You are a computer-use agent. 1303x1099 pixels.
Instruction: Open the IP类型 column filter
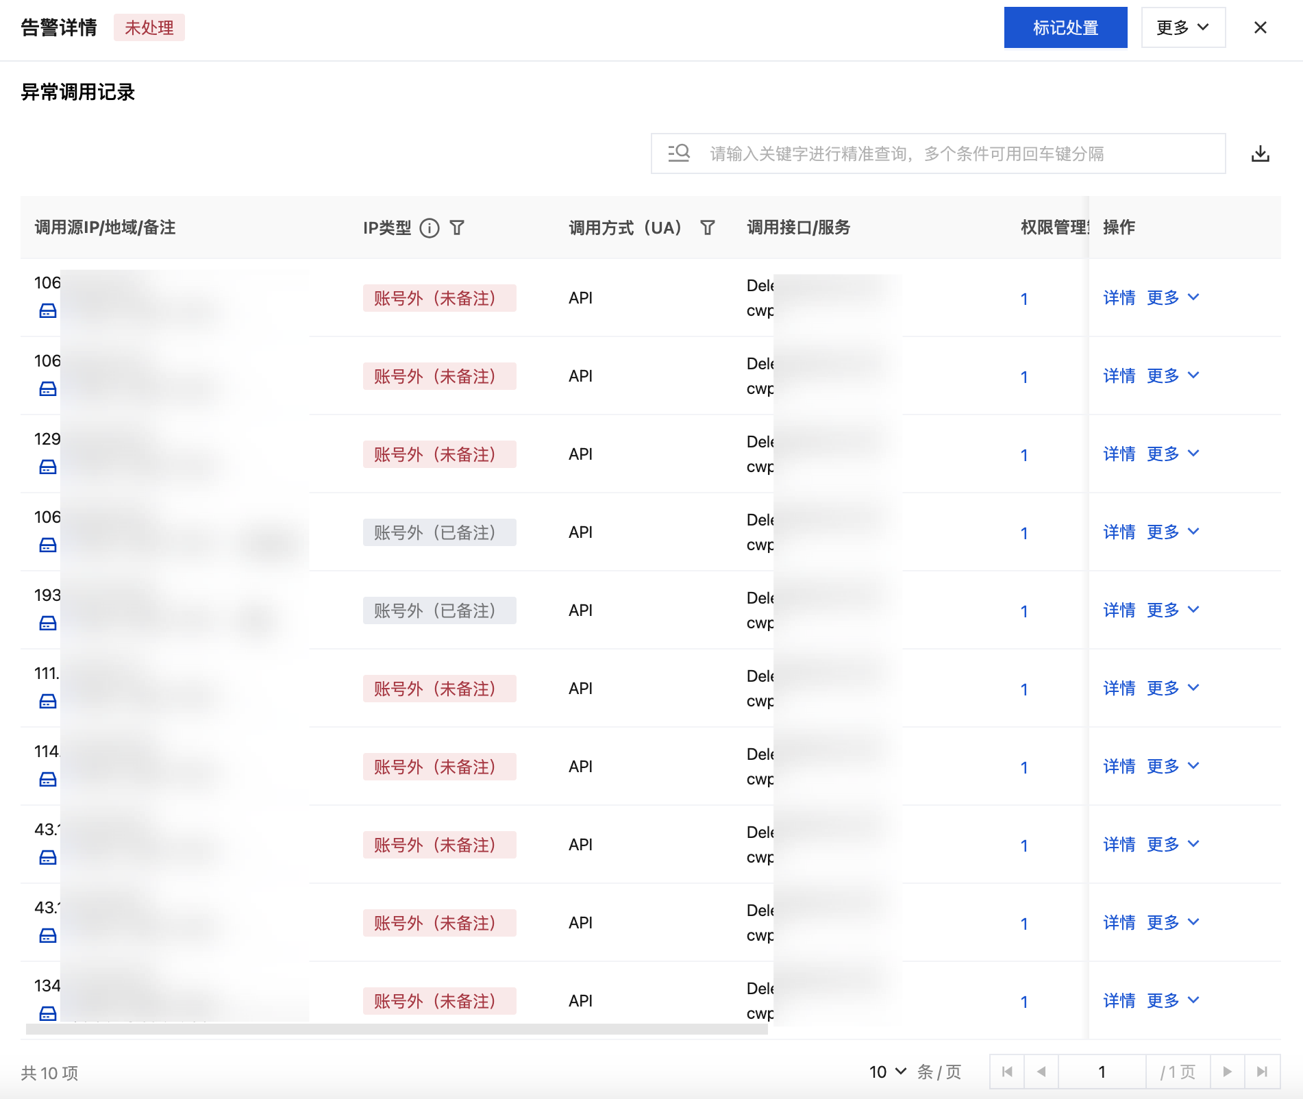[x=457, y=227]
